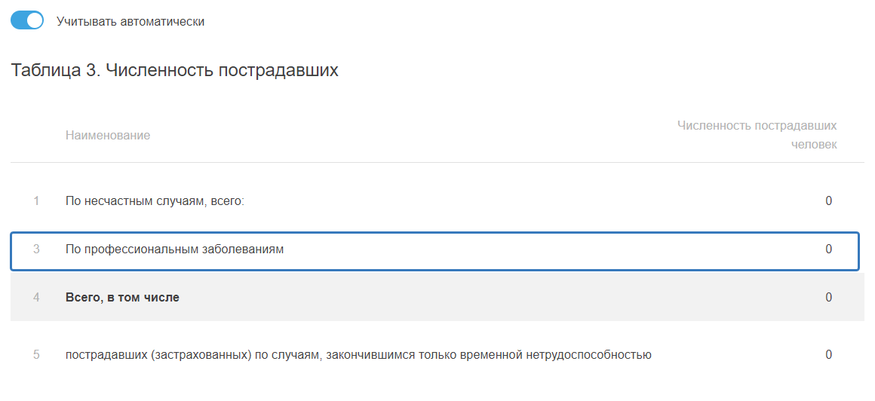Screen dimensions: 875x401
Task: Click the "Учитывать автоматически" label text
Action: click(x=130, y=21)
